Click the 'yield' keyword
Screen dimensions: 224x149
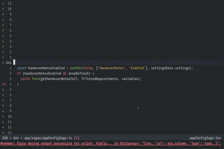click(25, 79)
